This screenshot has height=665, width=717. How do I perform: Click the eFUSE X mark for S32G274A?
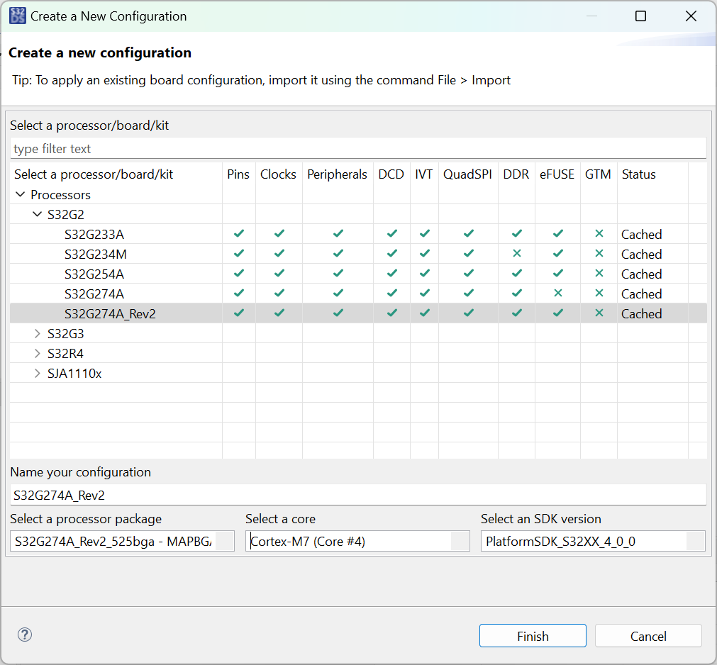tap(557, 294)
